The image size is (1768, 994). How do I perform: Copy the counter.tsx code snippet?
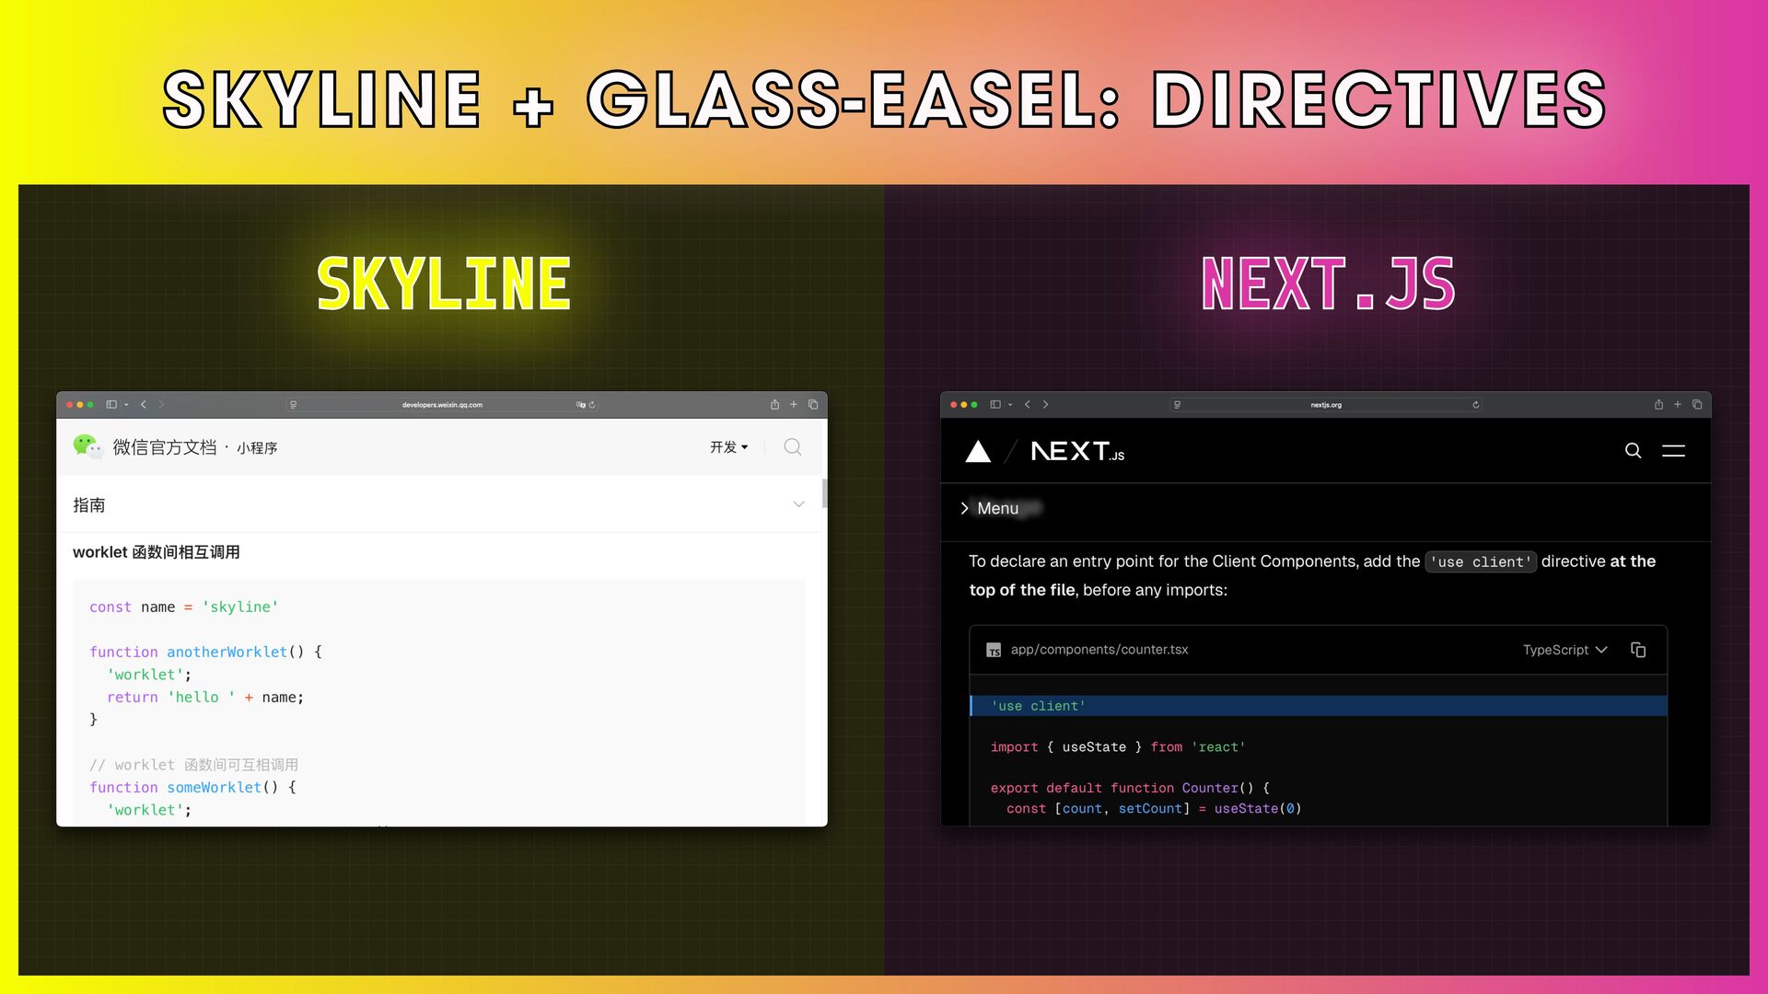pos(1638,650)
